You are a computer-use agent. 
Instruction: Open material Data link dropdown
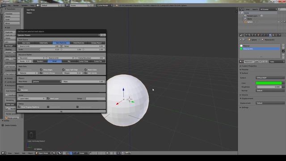278,62
